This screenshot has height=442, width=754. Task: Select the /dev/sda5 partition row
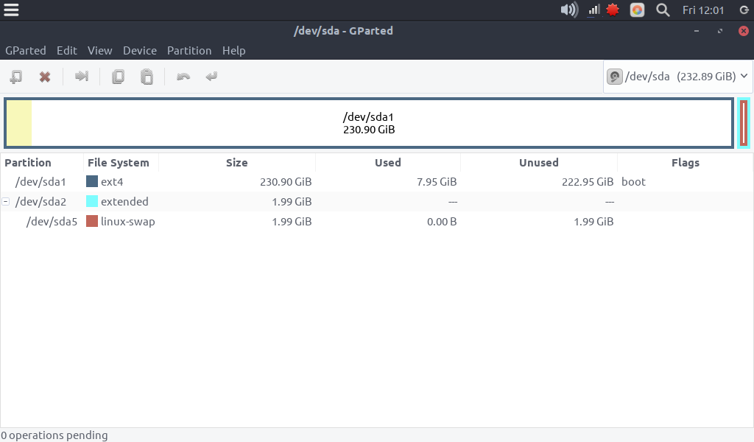click(x=376, y=222)
